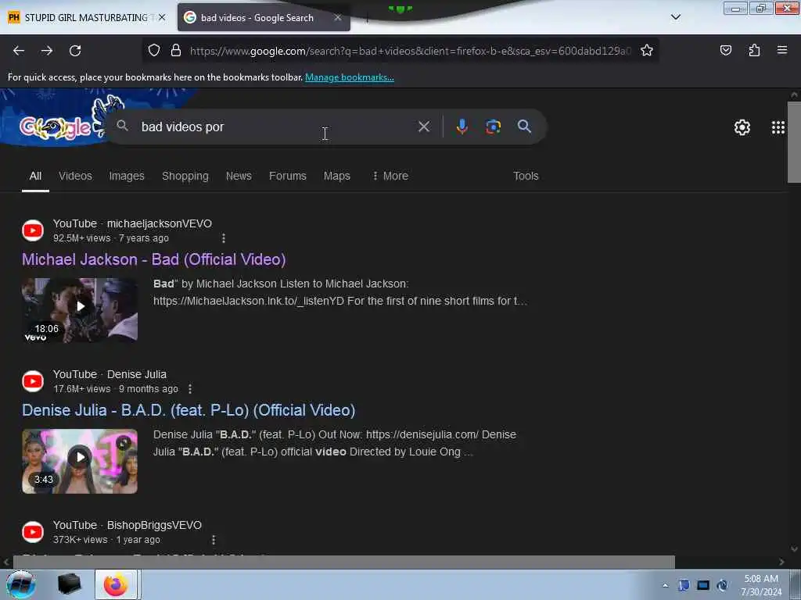Close the 'bad videos - Google Search' tab
This screenshot has width=801, height=600.
338,17
